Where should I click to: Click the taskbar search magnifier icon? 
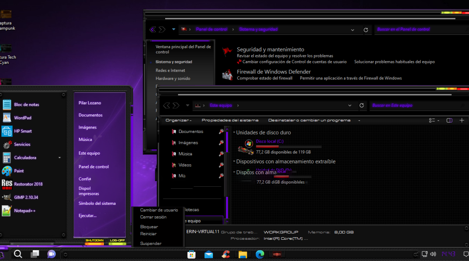pyautogui.click(x=18, y=254)
